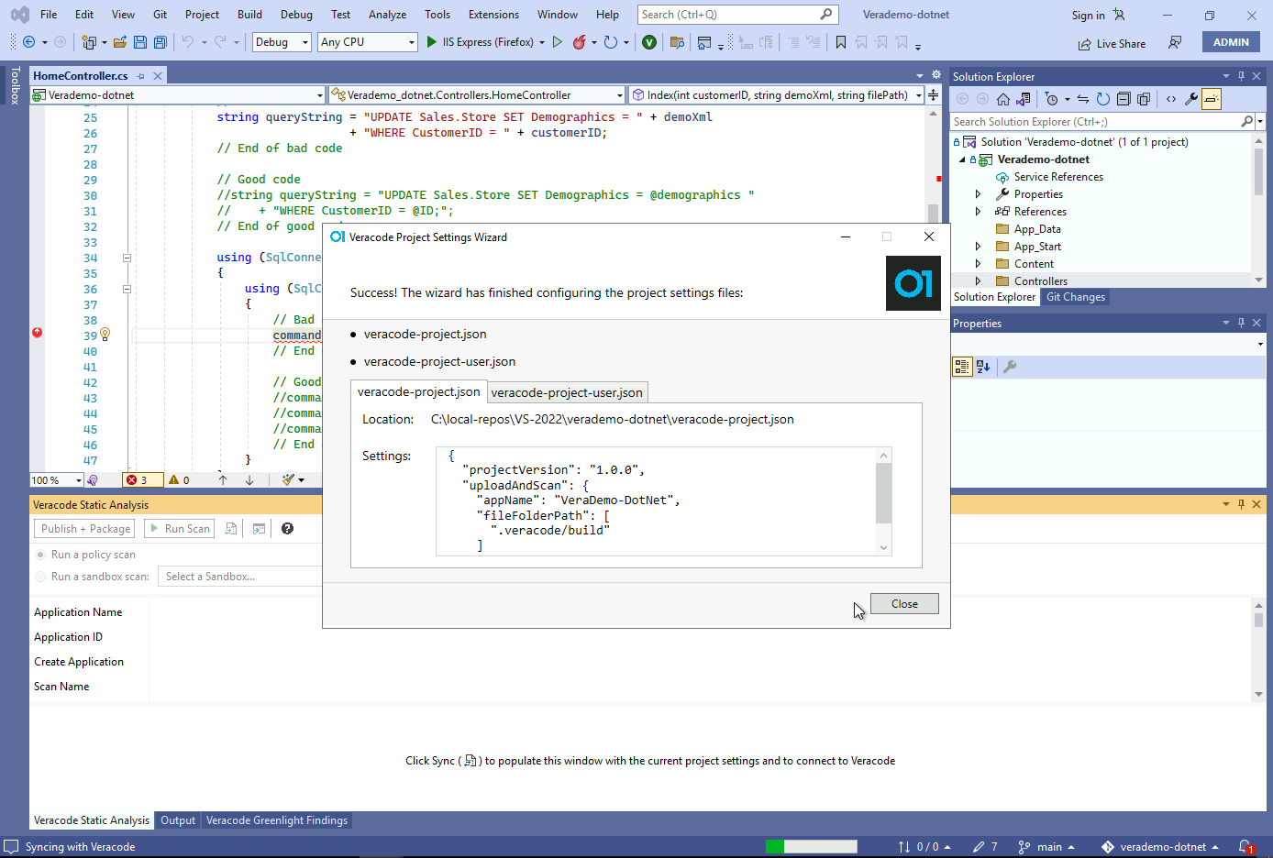1273x858 pixels.
Task: Click the lightbulb quick actions icon on line 39
Action: tap(105, 335)
